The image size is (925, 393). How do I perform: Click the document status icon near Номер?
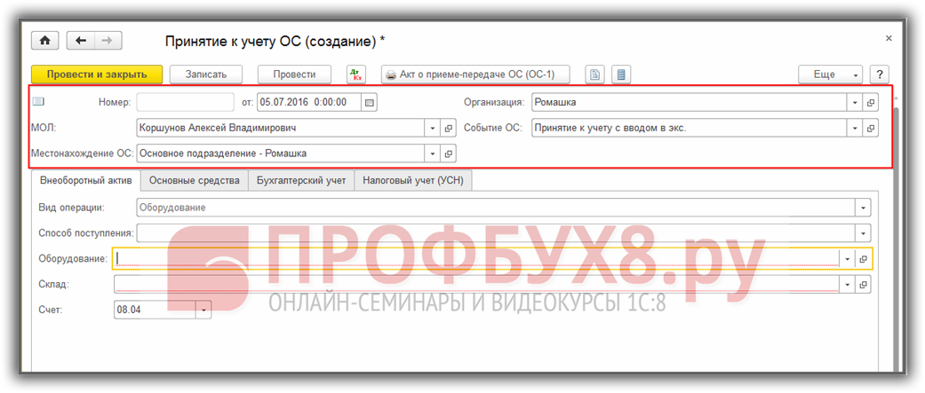coord(38,101)
